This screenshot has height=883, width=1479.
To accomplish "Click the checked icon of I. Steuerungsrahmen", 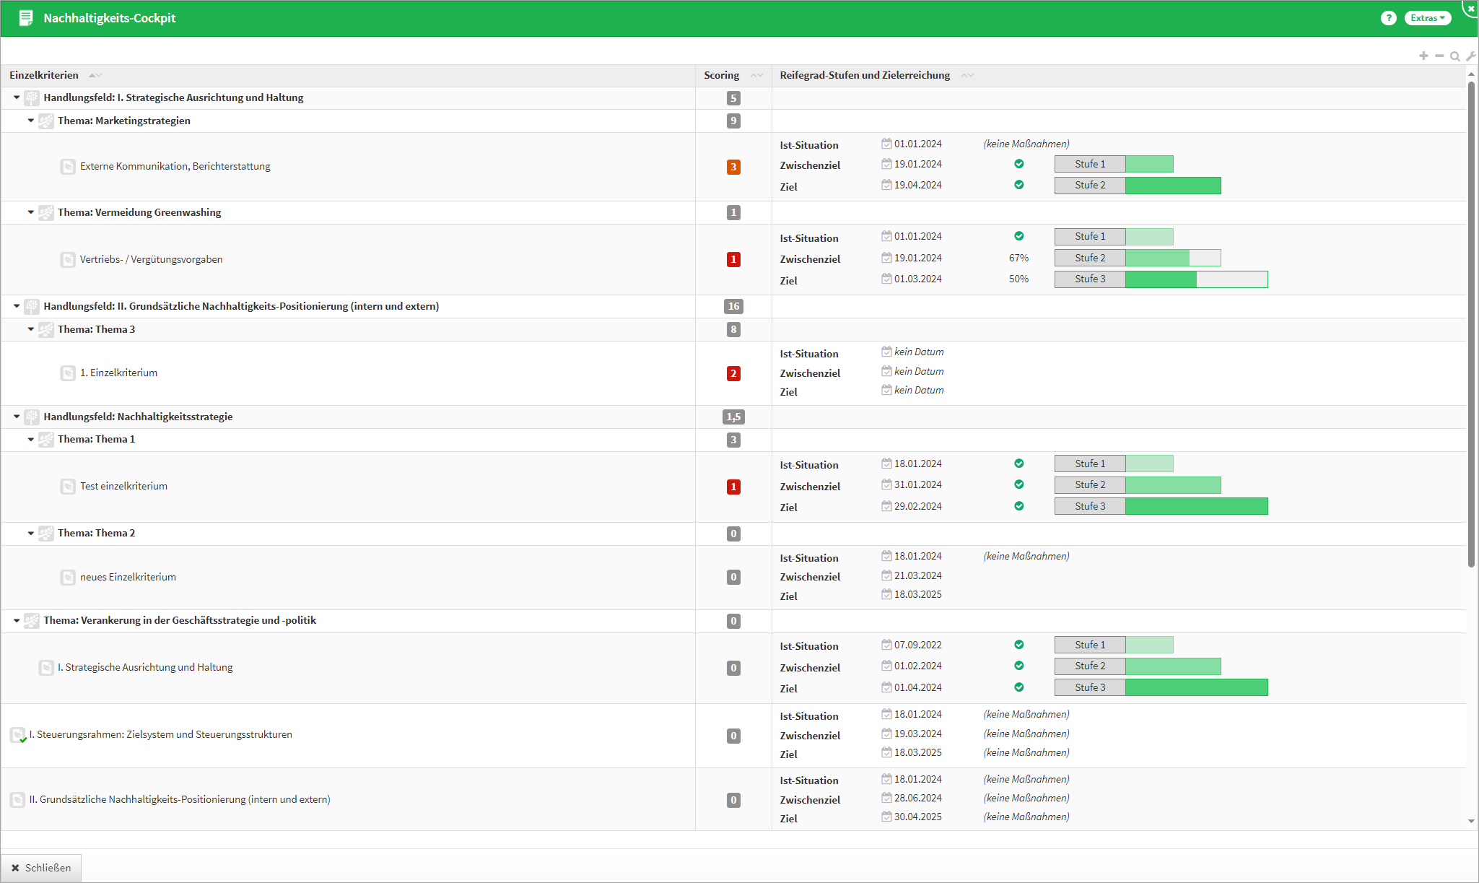I will [x=18, y=735].
